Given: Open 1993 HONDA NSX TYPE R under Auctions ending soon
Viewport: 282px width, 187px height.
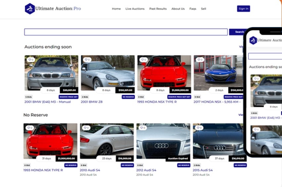Looking at the screenshot, I should [x=157, y=102].
